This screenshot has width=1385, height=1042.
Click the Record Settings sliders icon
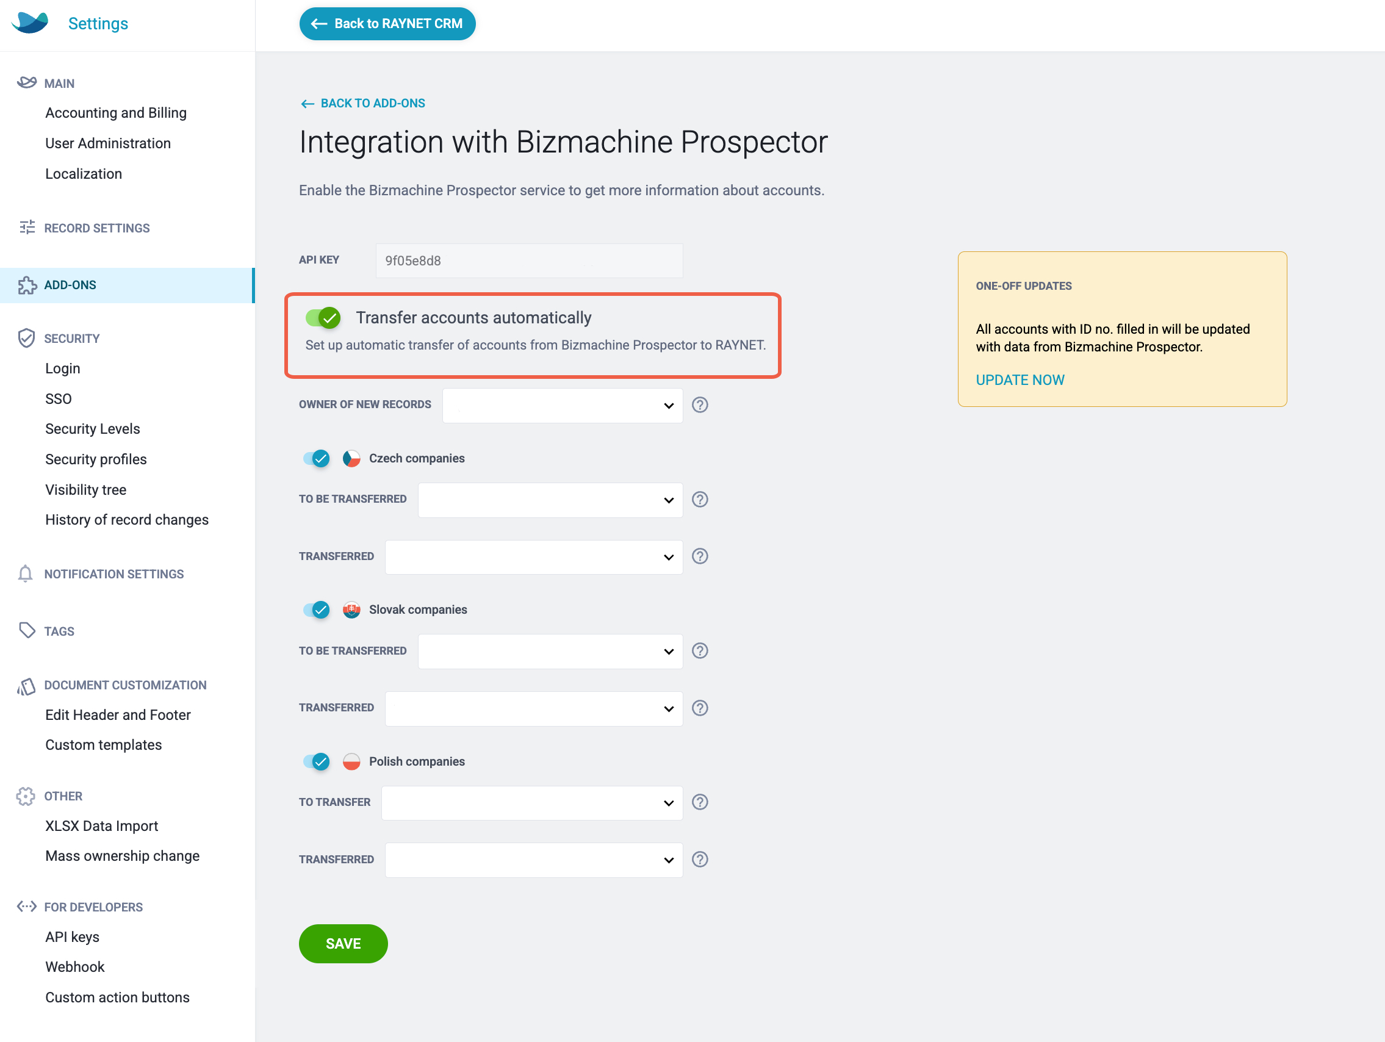tap(27, 228)
